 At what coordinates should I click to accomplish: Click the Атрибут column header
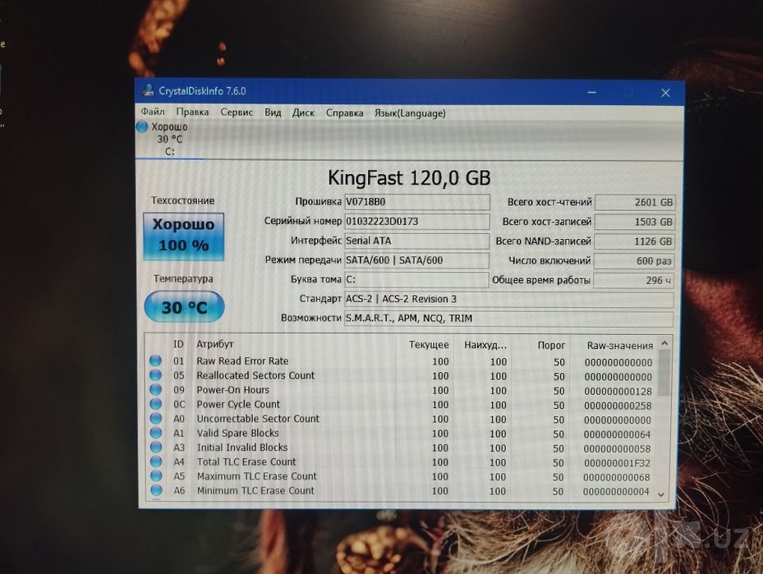click(x=215, y=344)
